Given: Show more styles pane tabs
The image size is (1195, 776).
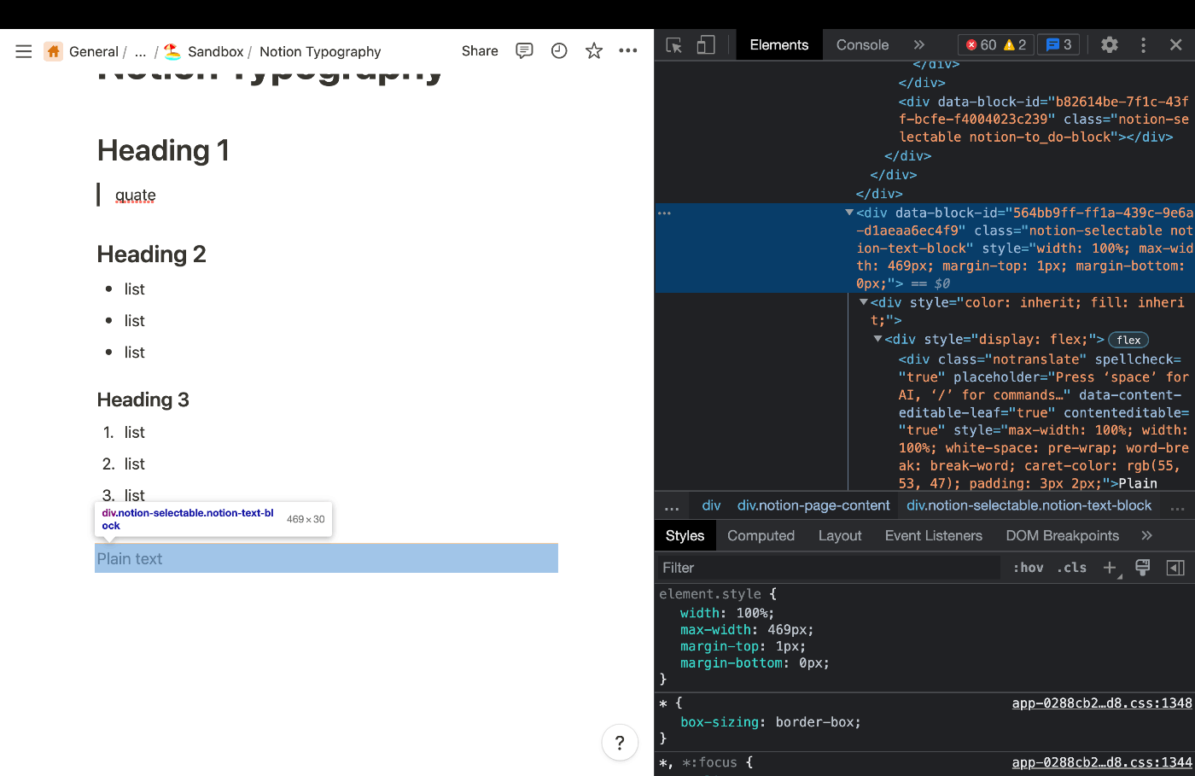Looking at the screenshot, I should [x=1146, y=535].
